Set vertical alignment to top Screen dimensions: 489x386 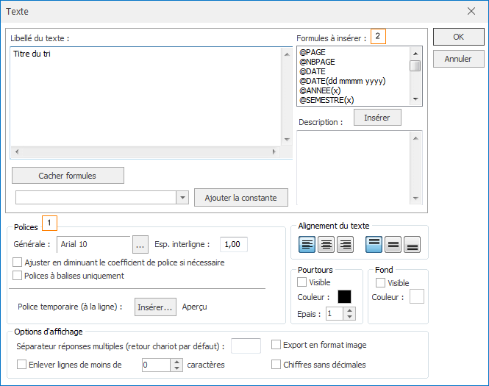point(375,245)
